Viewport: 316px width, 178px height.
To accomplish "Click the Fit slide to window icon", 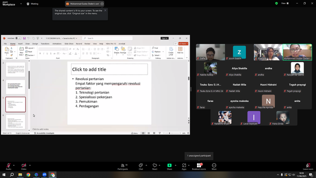I will 188,133.
